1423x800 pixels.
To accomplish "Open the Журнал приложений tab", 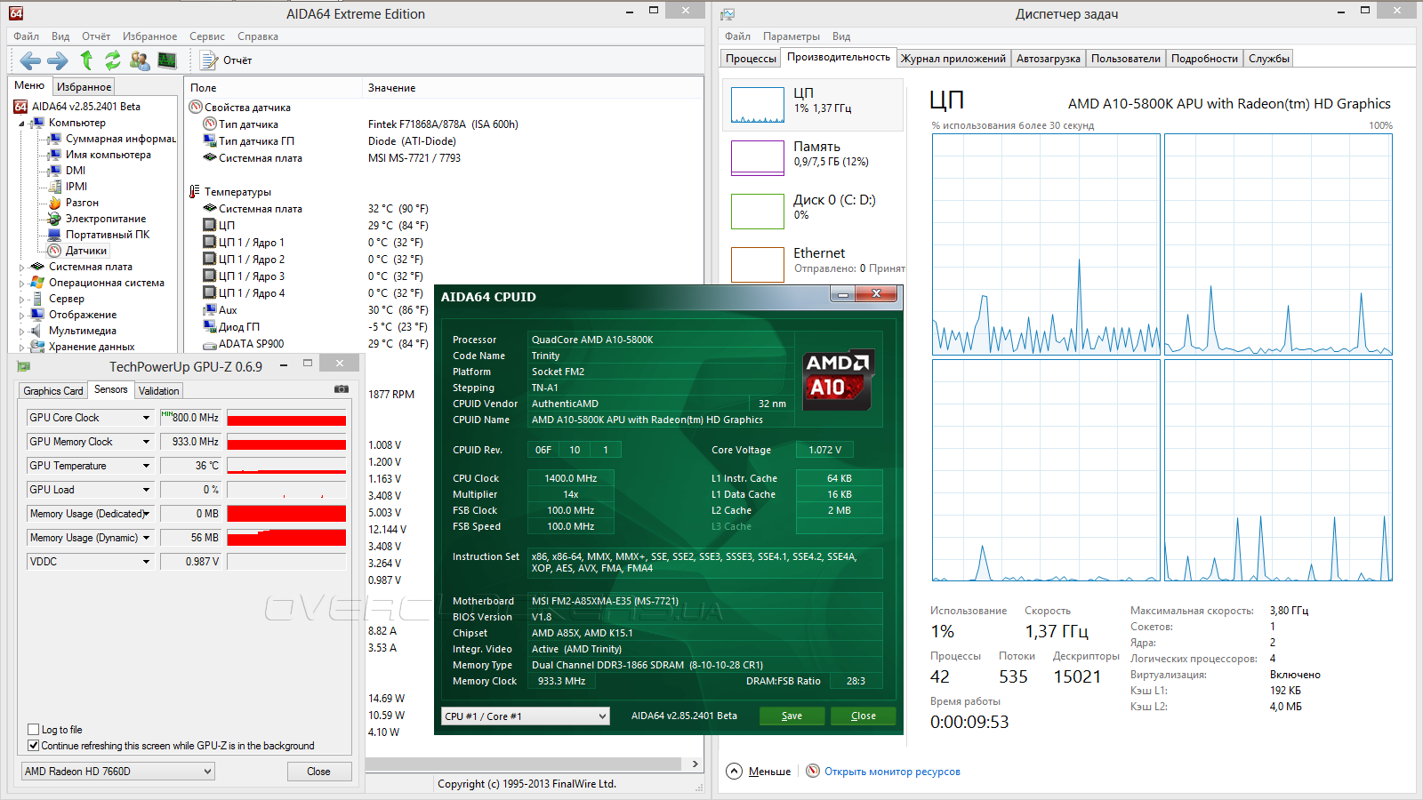I will click(953, 59).
